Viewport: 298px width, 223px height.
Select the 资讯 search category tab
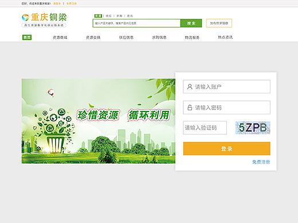click(x=130, y=16)
